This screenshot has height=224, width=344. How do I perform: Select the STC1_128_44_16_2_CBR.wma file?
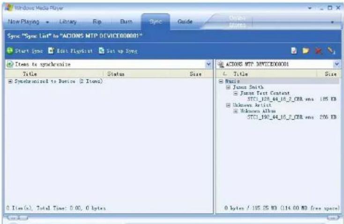(280, 99)
